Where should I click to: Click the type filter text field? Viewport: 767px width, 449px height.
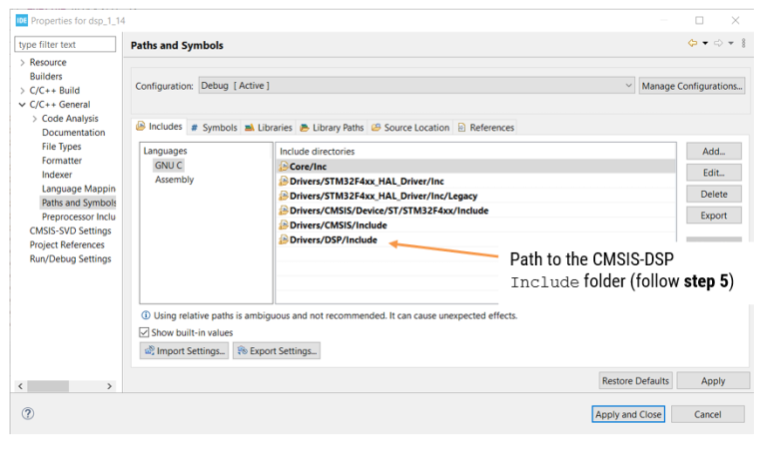point(65,45)
